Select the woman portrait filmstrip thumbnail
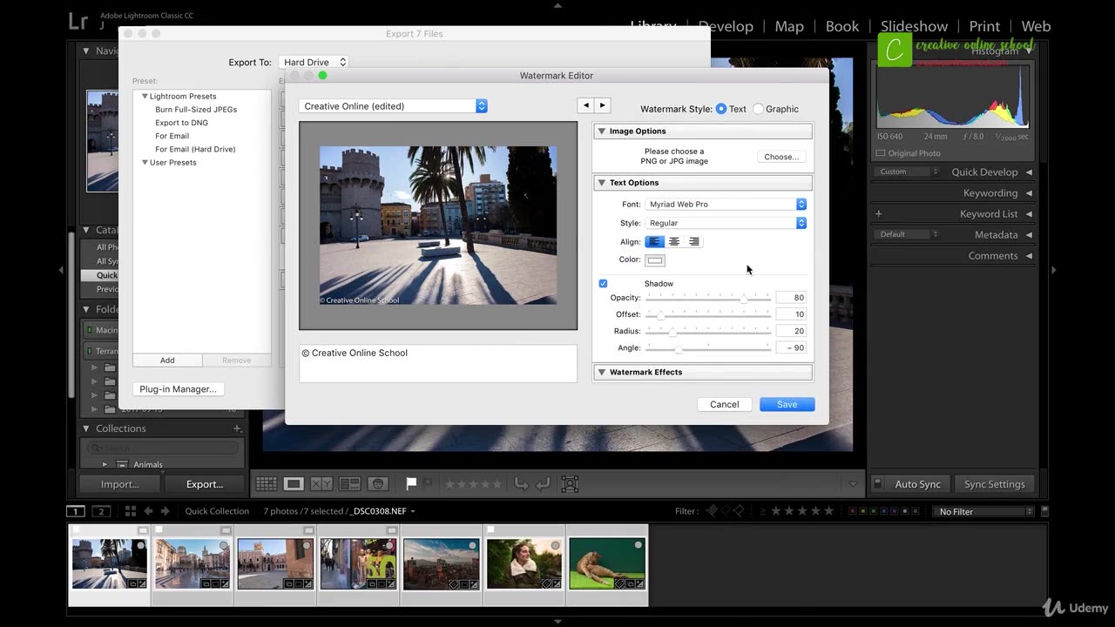 [x=524, y=563]
